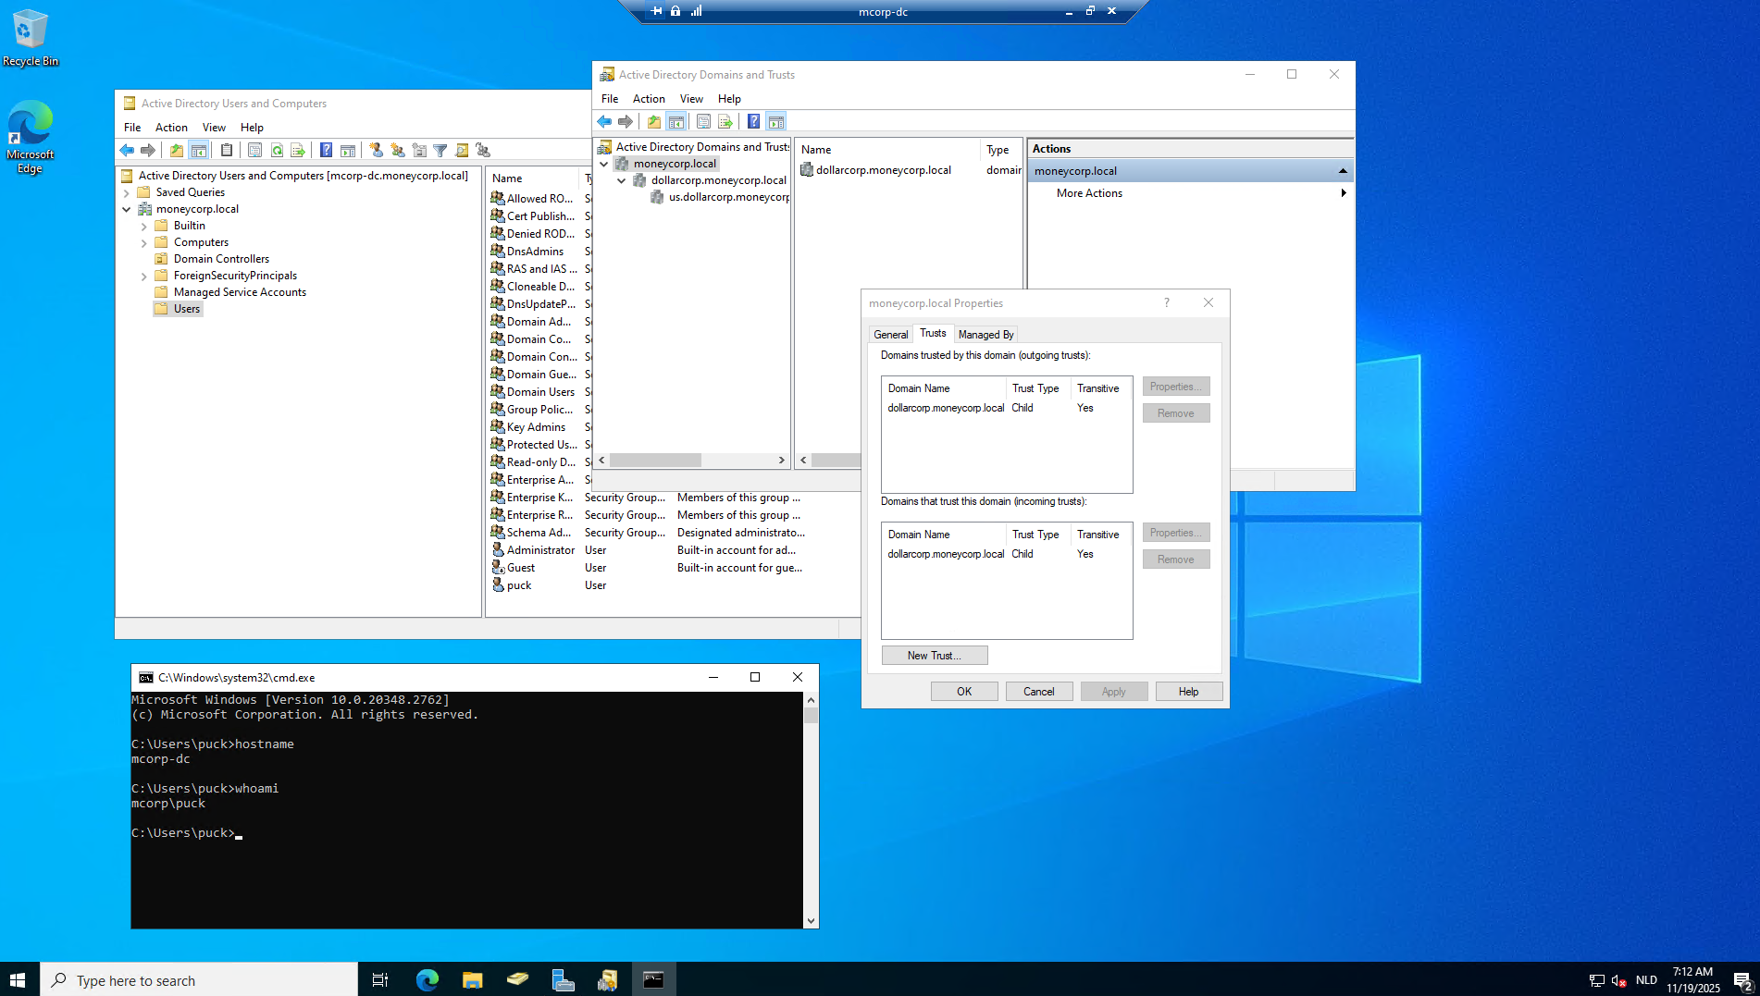Screen dimensions: 1760x996
Task: Click the find objects icon in Users and Computers
Action: tap(462, 151)
